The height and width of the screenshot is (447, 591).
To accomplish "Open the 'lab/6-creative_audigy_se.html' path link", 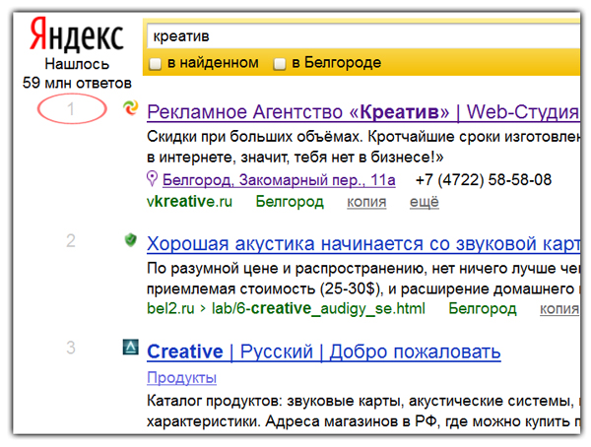I will pyautogui.click(x=318, y=309).
